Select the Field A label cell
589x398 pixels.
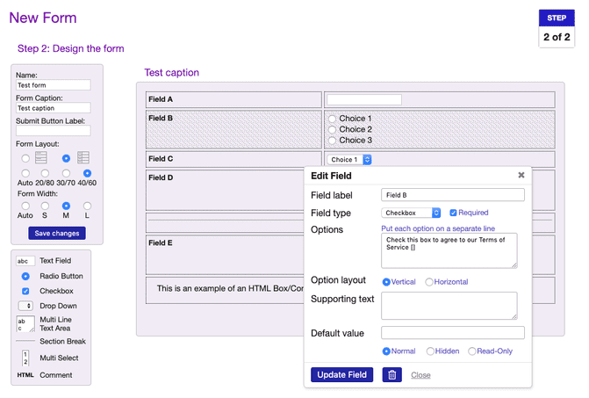pos(233,99)
